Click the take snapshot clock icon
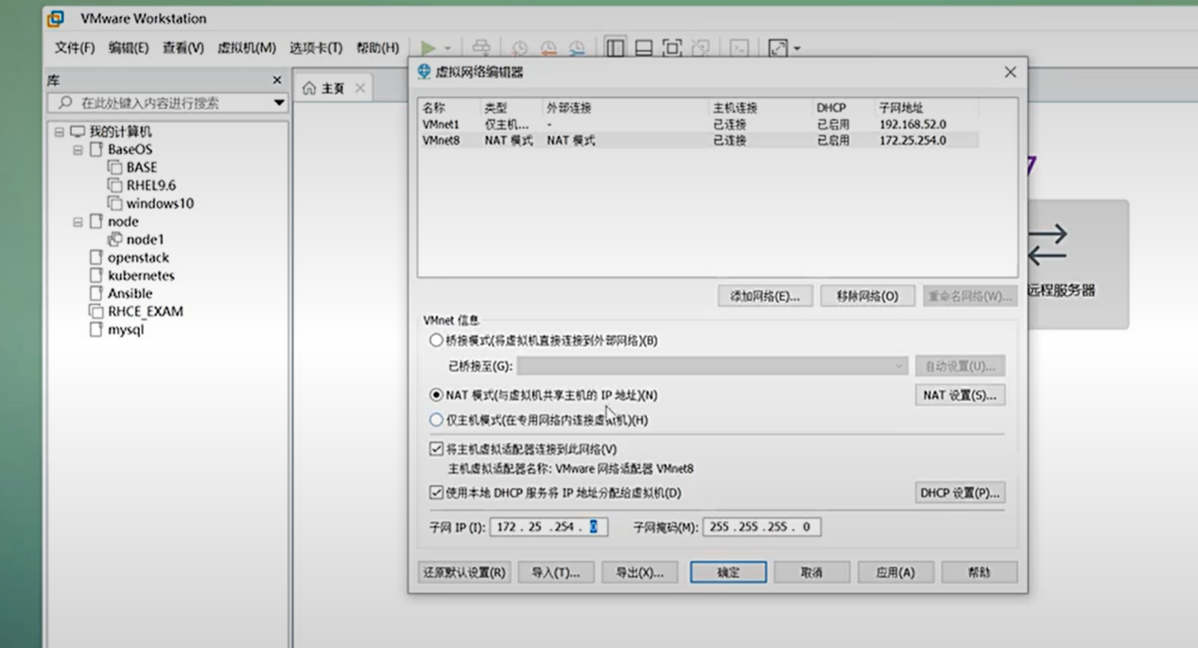The image size is (1198, 648). point(519,48)
